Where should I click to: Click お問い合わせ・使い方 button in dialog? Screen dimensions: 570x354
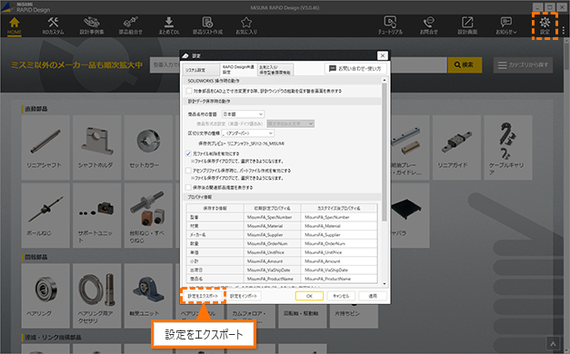click(355, 68)
